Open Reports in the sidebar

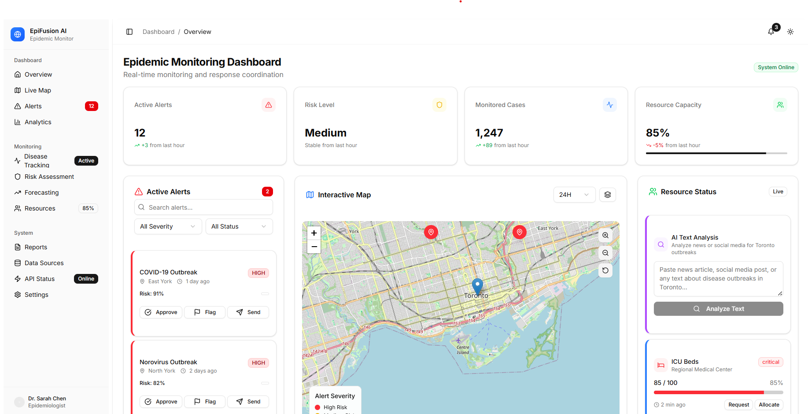pyautogui.click(x=56, y=247)
